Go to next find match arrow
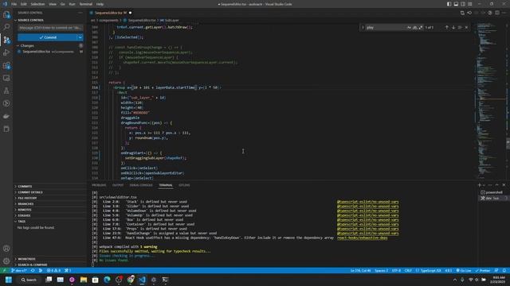 click(453, 28)
